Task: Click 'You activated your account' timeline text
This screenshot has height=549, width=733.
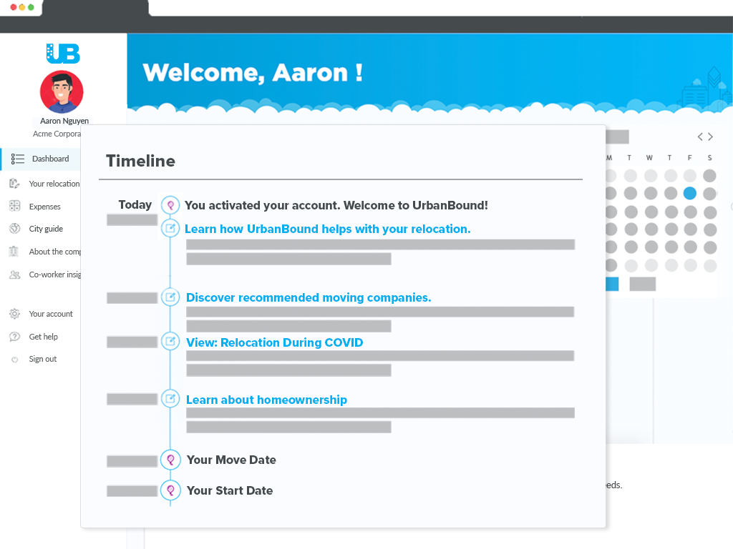Action: coord(336,205)
